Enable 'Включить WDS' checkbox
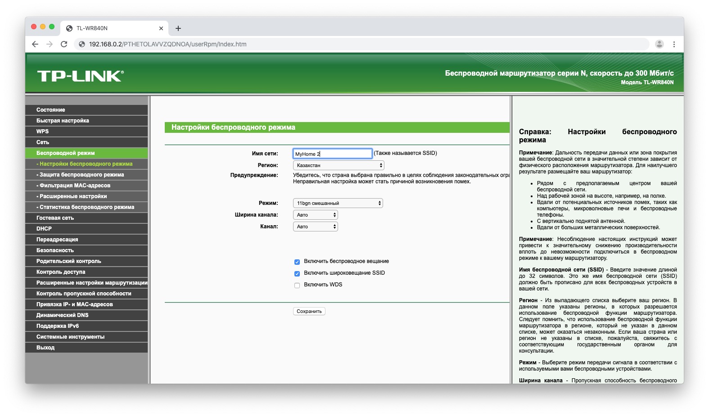Viewport: 709px width, 417px height. pyautogui.click(x=297, y=285)
